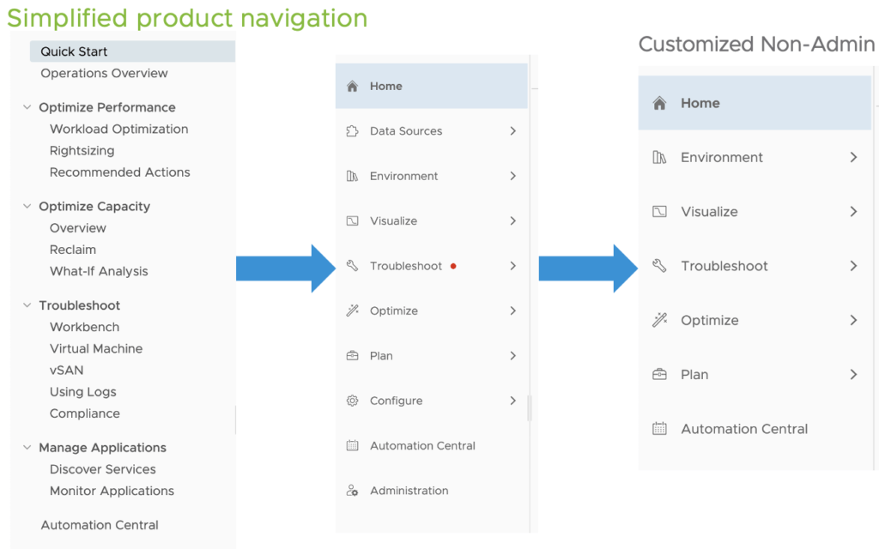The height and width of the screenshot is (549, 879).
Task: Click the Data Sources puzzle icon
Action: tap(352, 131)
